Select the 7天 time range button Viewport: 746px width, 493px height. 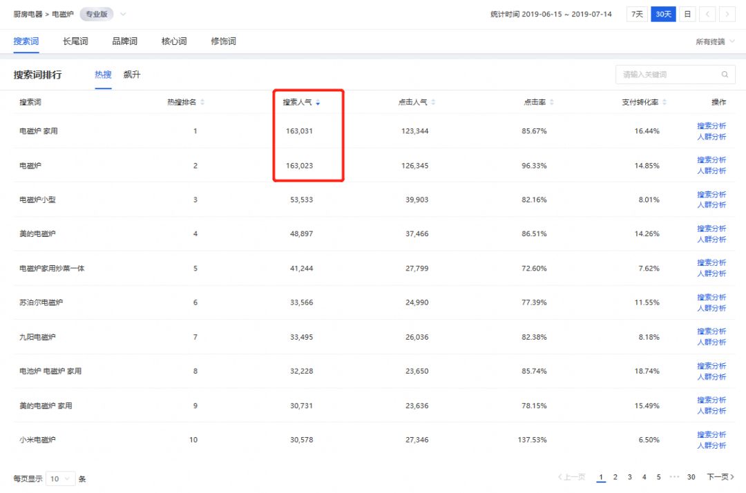click(x=635, y=13)
